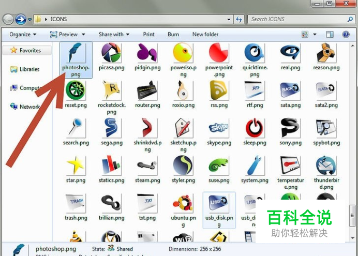Click Burn in the toolbar
Screen dimensions: 358x256
tap(173, 35)
